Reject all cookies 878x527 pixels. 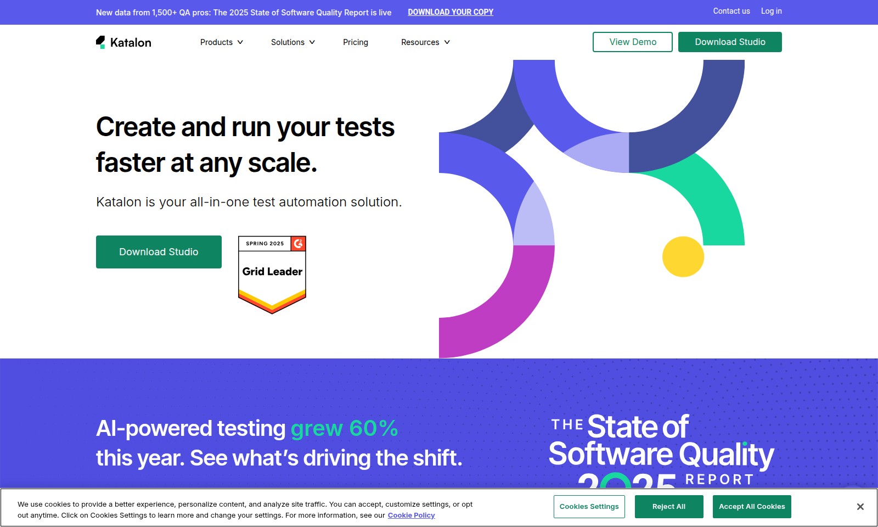[x=669, y=507]
